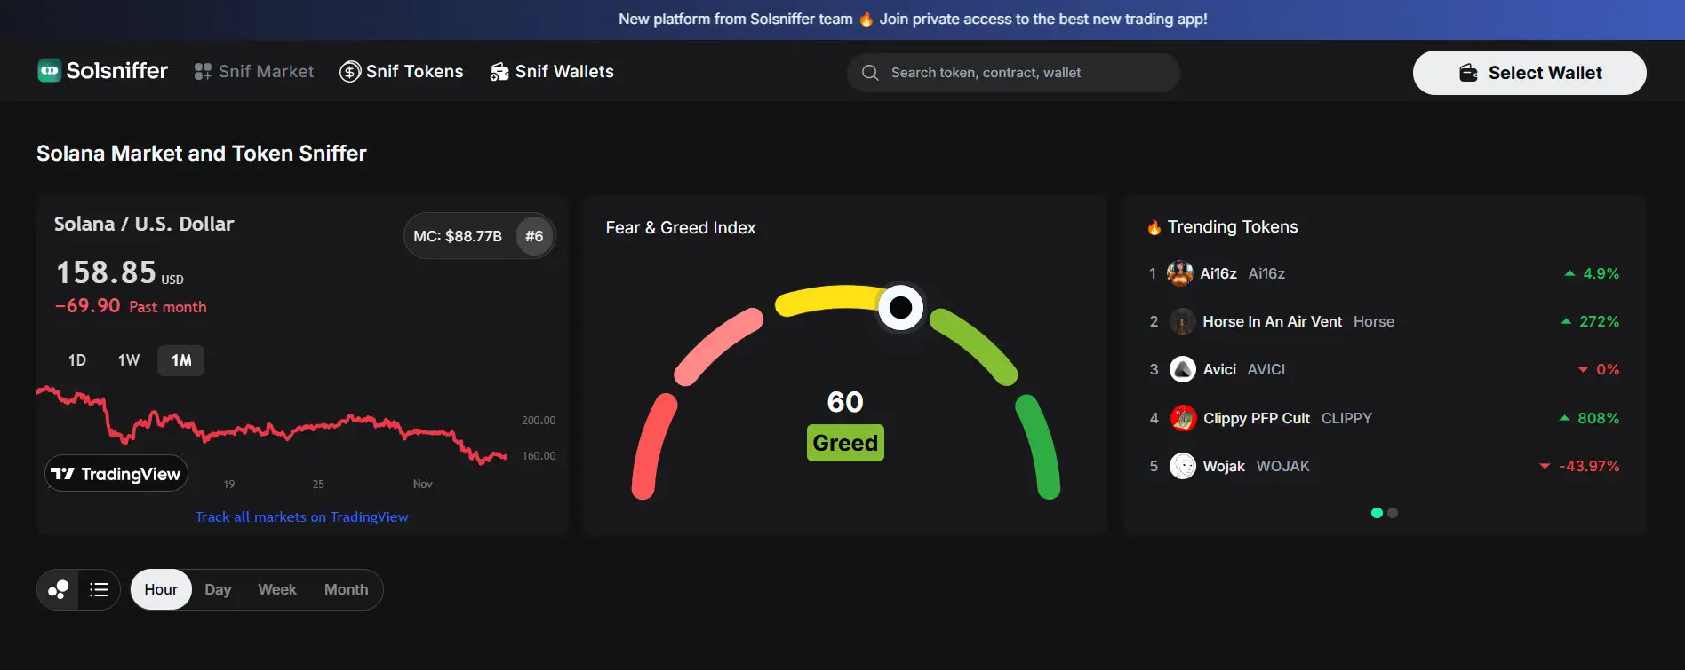This screenshot has height=670, width=1685.
Task: Switch chart range to 1D
Action: [77, 360]
